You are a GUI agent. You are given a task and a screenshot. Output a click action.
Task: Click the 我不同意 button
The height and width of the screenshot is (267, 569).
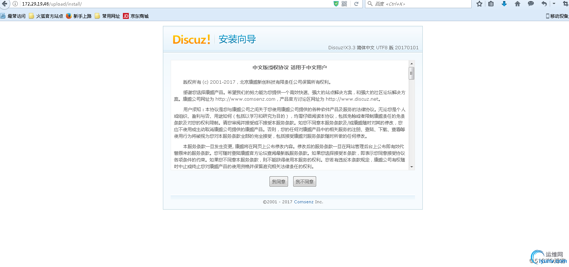(x=305, y=181)
